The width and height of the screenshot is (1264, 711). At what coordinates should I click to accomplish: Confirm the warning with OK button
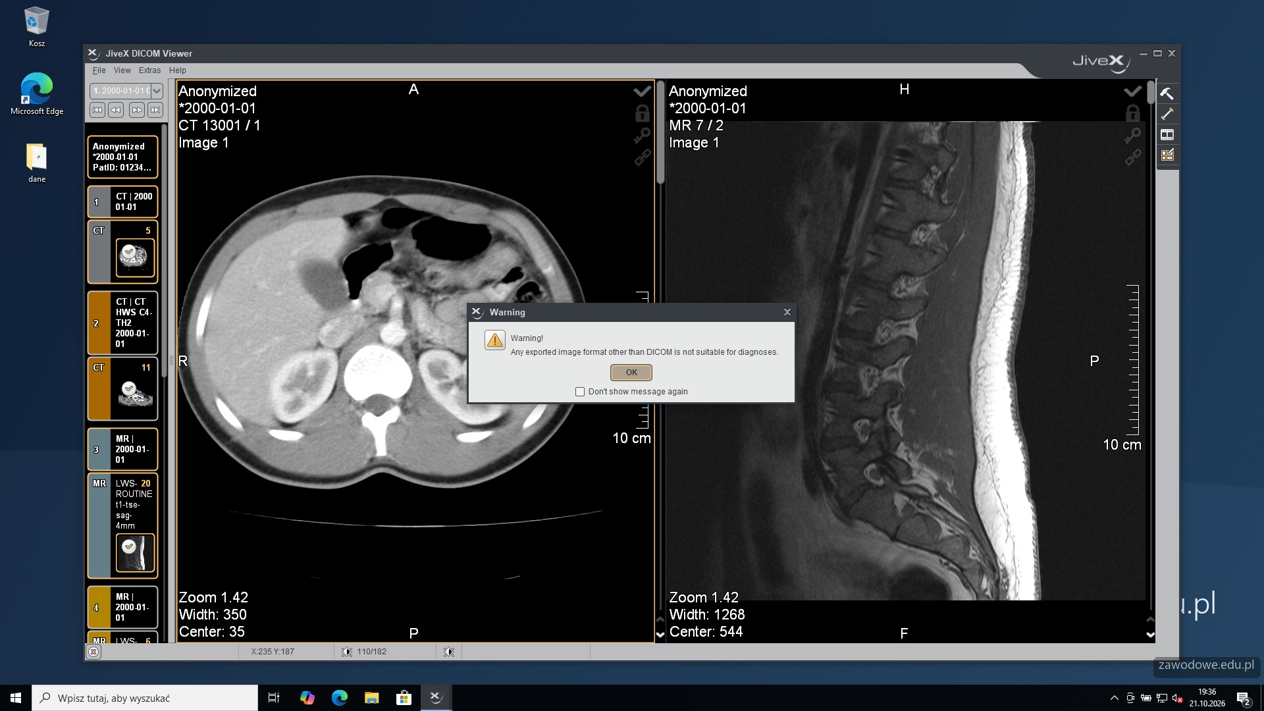coord(631,373)
